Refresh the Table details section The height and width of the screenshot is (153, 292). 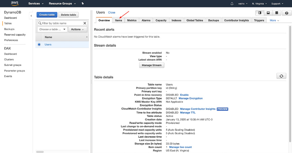tap(281, 76)
